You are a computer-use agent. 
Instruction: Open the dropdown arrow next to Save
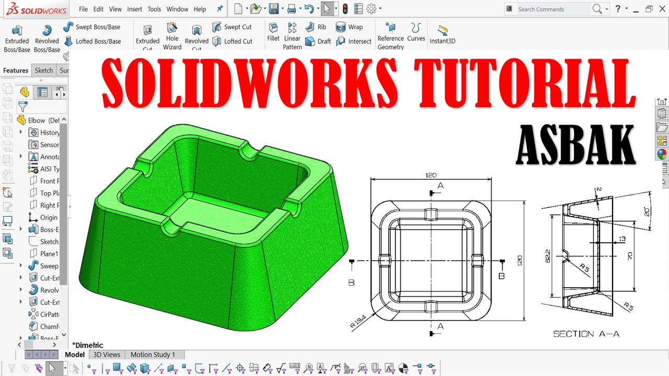pos(282,9)
